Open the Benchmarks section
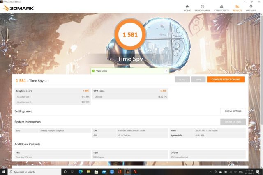The image size is (263, 175). coord(202,8)
